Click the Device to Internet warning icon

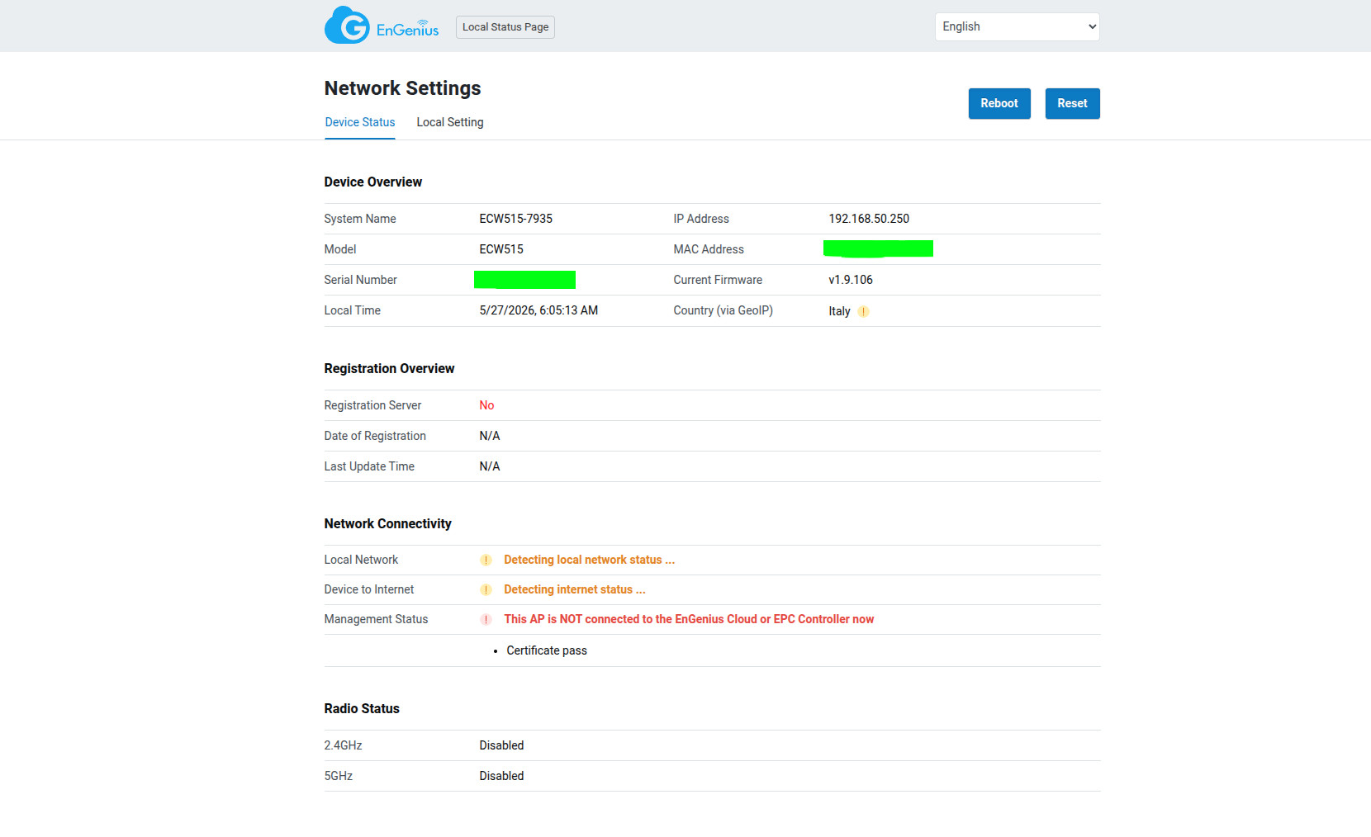[x=486, y=590]
